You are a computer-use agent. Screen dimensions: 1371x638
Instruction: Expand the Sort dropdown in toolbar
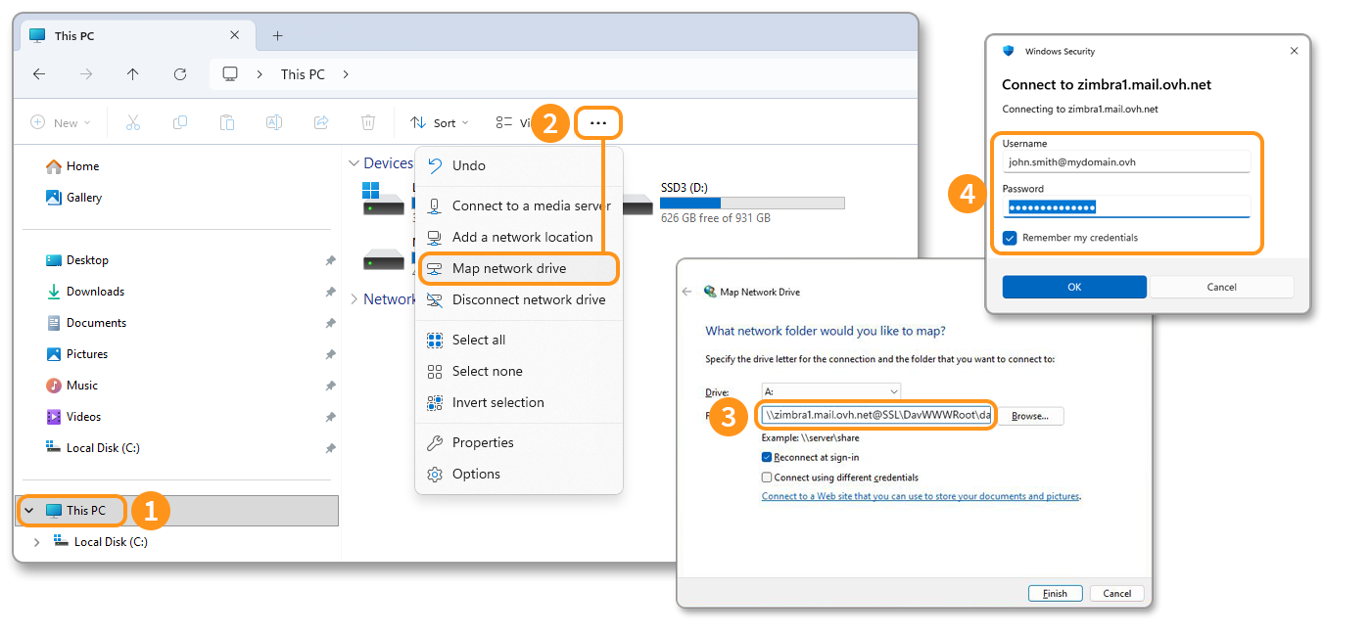tap(440, 122)
